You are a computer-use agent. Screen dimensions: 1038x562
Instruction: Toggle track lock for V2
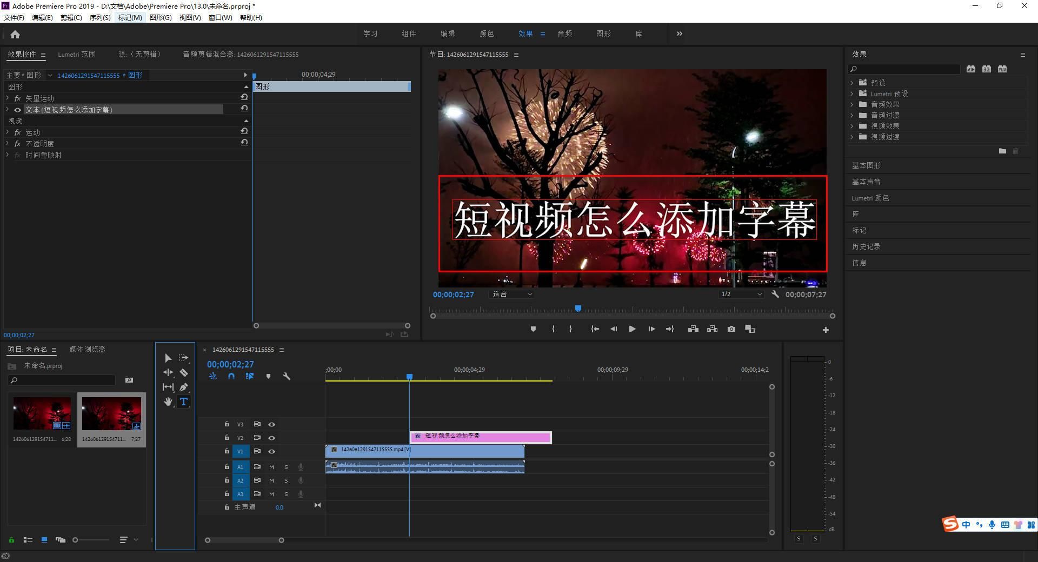click(227, 438)
